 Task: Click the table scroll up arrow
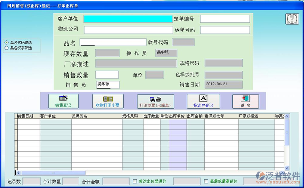(x=287, y=116)
